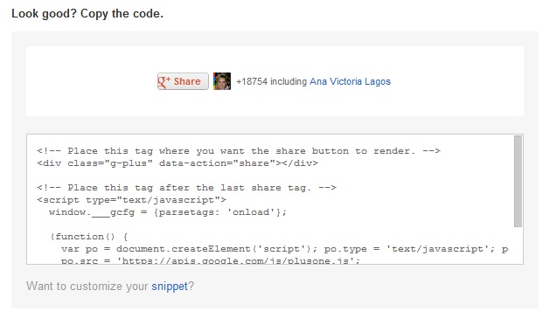The height and width of the screenshot is (325, 543).
Task: Click the code box scrollbar thumb
Action: coord(518,181)
